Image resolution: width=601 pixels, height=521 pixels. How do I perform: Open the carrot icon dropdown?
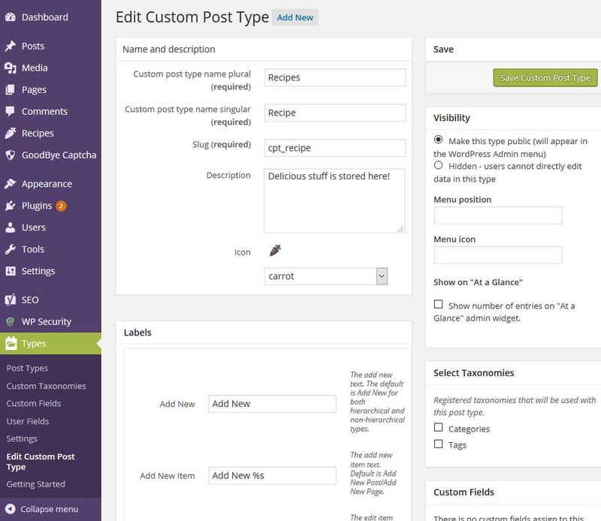click(327, 276)
